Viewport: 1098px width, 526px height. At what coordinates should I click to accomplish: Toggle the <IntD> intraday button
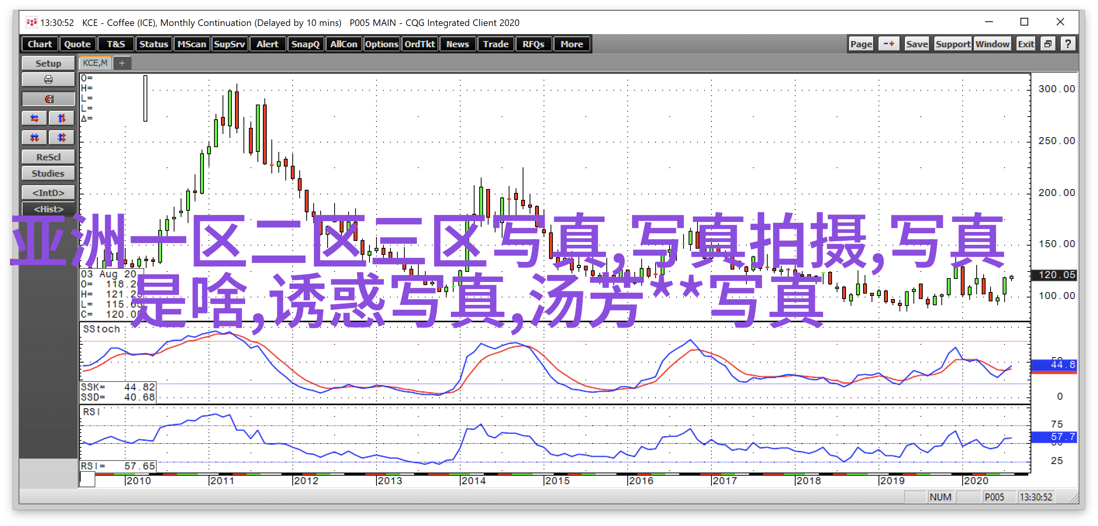(x=48, y=193)
